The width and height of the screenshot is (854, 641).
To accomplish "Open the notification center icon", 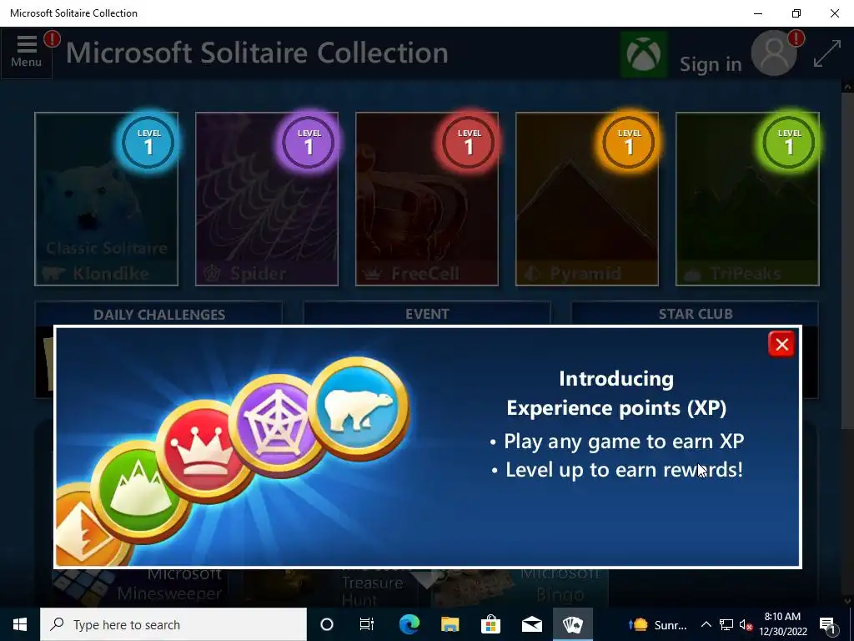I will [828, 624].
